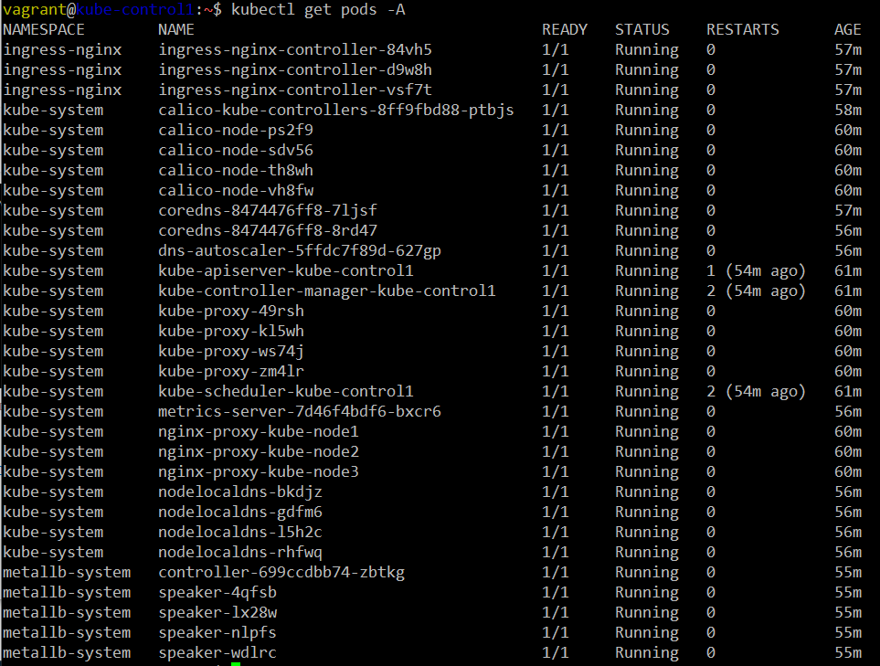The height and width of the screenshot is (666, 880).
Task: Click kube-apiserver-kube-control1 pod name
Action: 286,271
